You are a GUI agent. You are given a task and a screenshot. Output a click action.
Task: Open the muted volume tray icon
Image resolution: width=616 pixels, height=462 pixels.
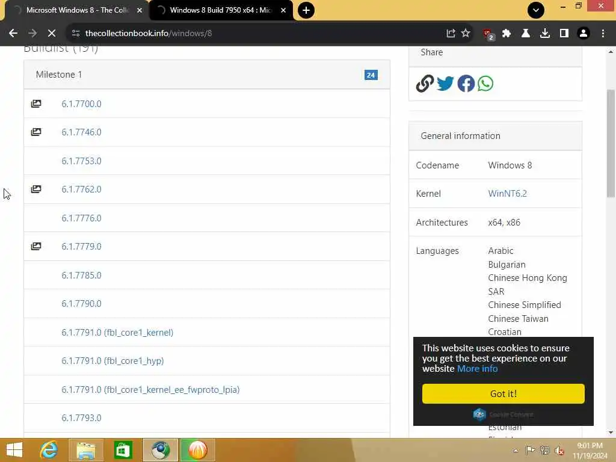(559, 451)
